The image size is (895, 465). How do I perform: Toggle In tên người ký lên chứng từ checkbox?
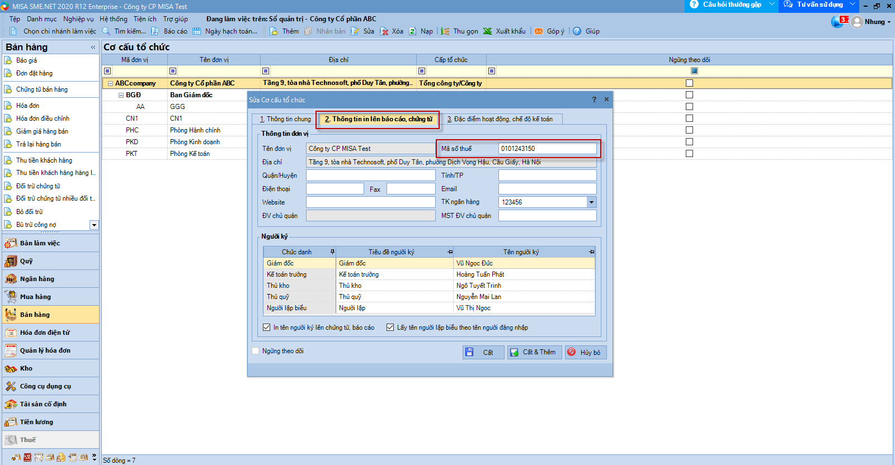(267, 328)
